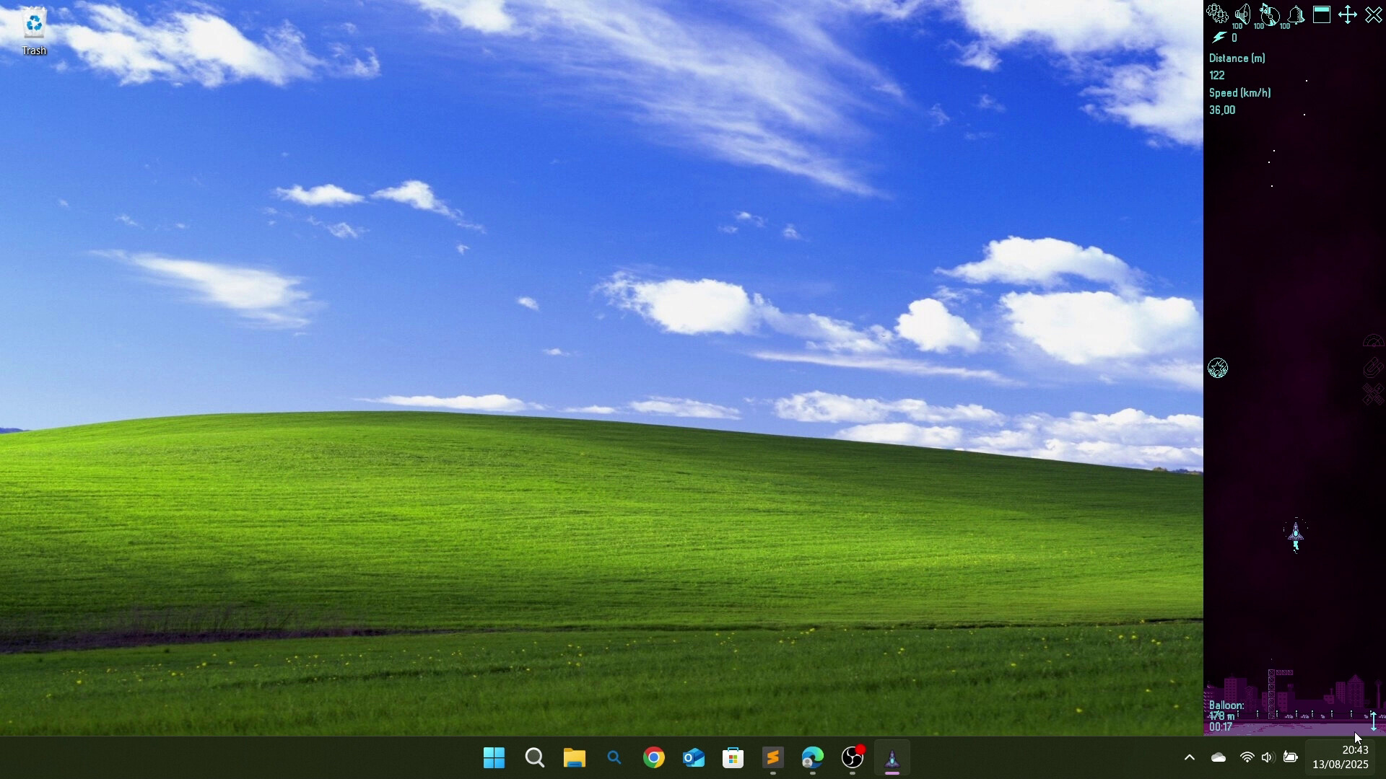Click the magnet upgrade icon
Image resolution: width=1386 pixels, height=779 pixels.
click(1372, 368)
